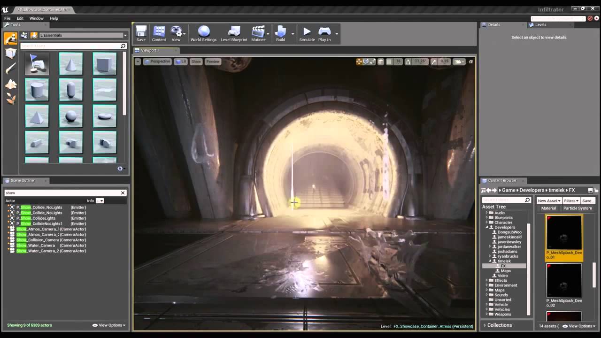Viewport: 601px width, 338px height.
Task: Open World Settings from toolbar
Action: point(203,34)
